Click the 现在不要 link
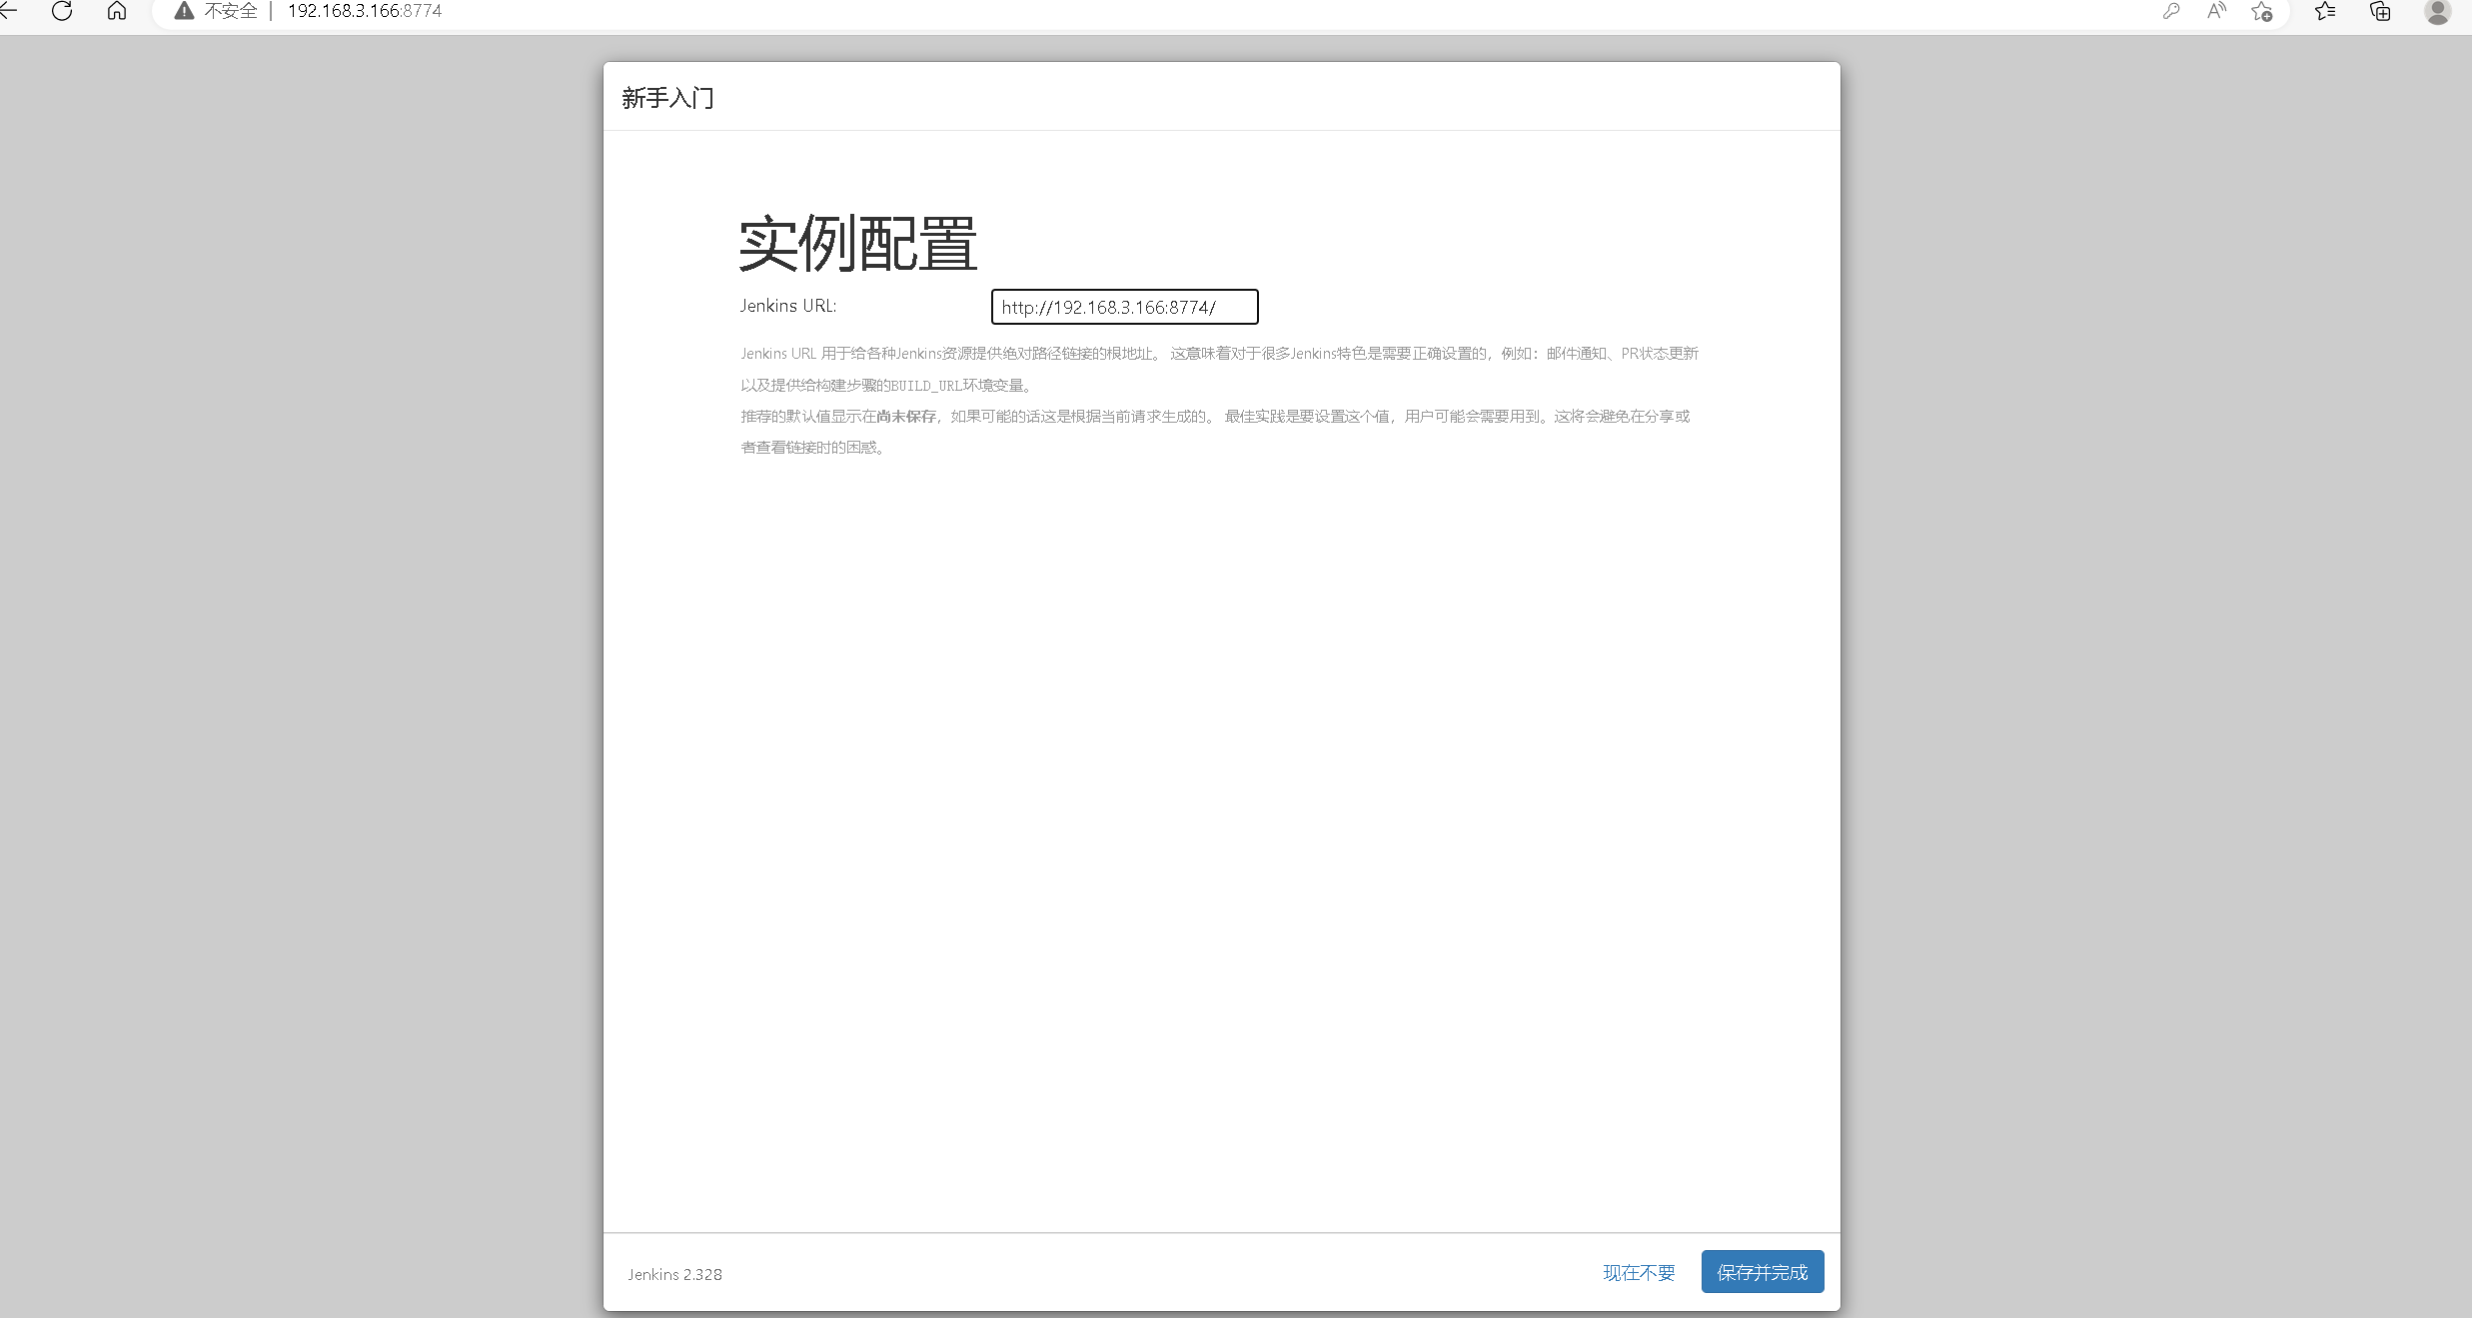Screen dimensions: 2472x1318 tap(1639, 1272)
